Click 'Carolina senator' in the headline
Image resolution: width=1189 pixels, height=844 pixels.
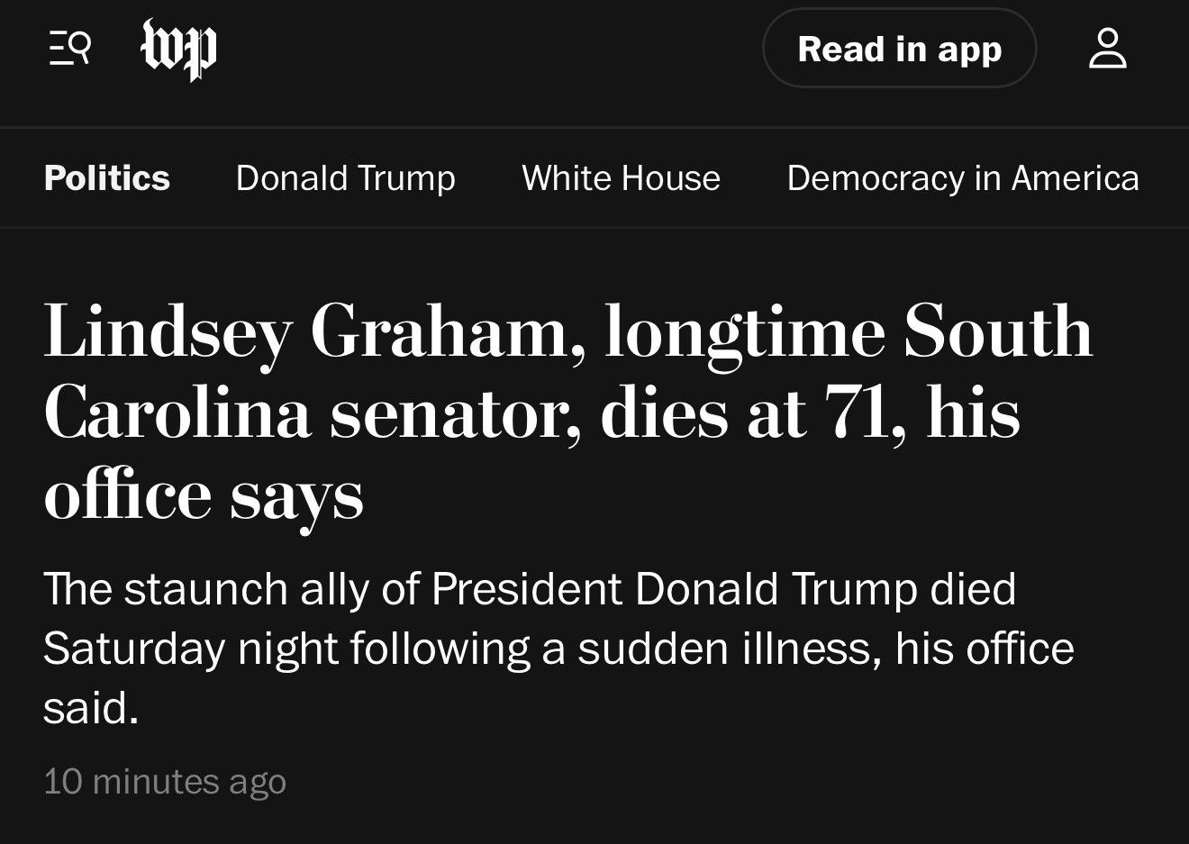pyautogui.click(x=312, y=413)
